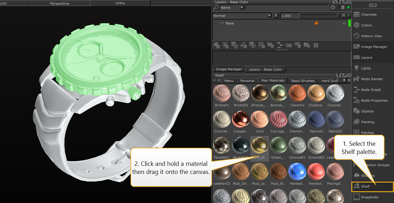The width and height of the screenshot is (394, 203).
Task: Switch to the Ortho view tab
Action: click(x=120, y=3)
